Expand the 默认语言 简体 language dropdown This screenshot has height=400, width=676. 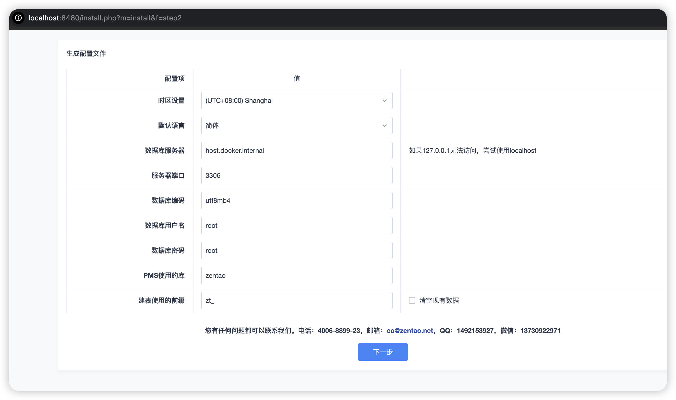point(296,126)
